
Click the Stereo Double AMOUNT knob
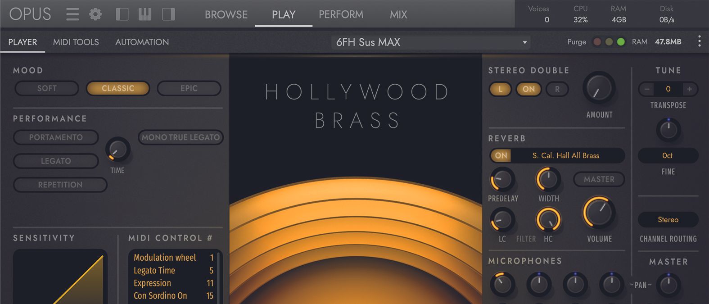[599, 88]
